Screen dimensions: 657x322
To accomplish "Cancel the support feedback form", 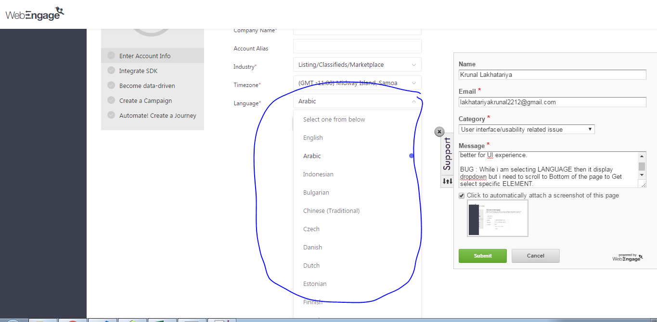I will pyautogui.click(x=536, y=256).
